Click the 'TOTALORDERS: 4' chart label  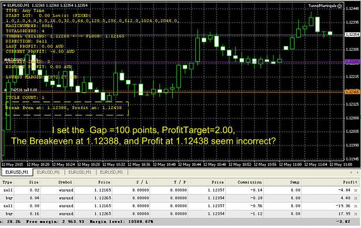pyautogui.click(x=25, y=31)
